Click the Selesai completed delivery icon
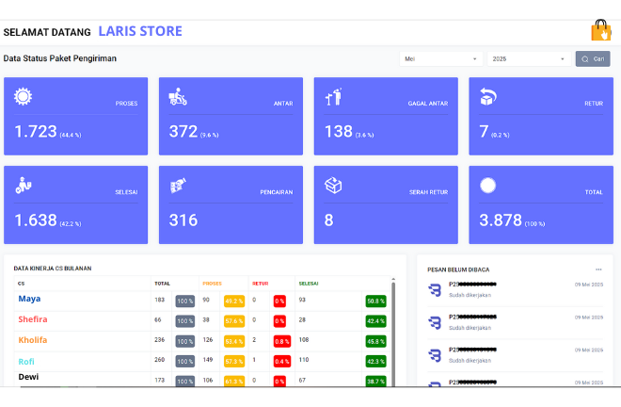 pos(23,186)
